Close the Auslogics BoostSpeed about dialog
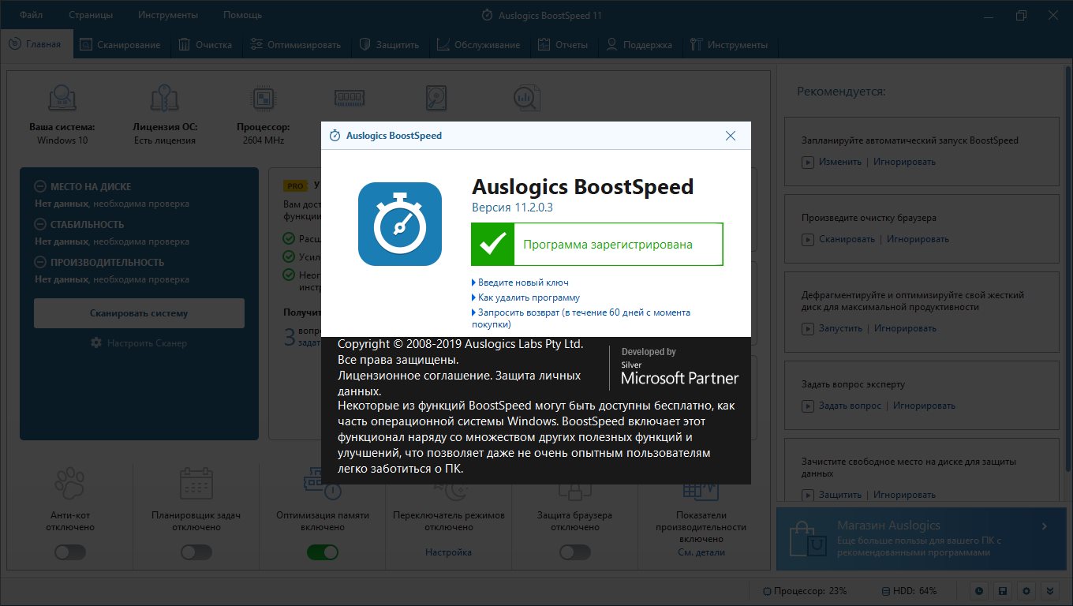 point(731,136)
